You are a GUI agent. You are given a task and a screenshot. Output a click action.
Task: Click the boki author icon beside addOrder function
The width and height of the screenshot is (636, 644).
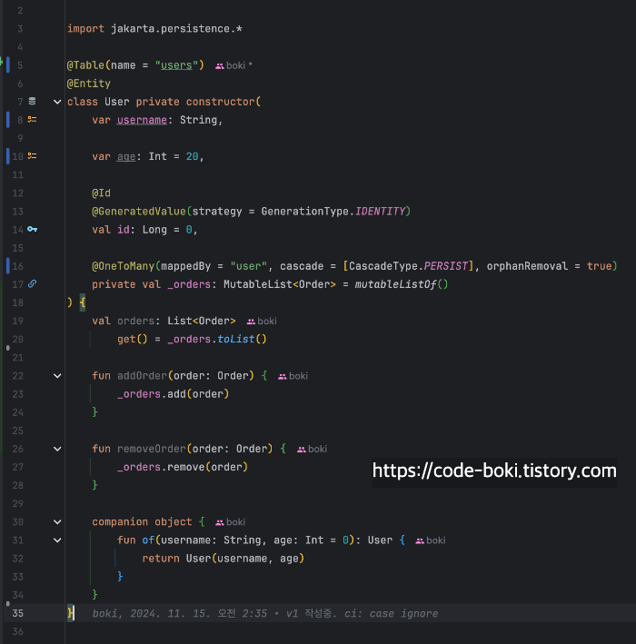[283, 376]
